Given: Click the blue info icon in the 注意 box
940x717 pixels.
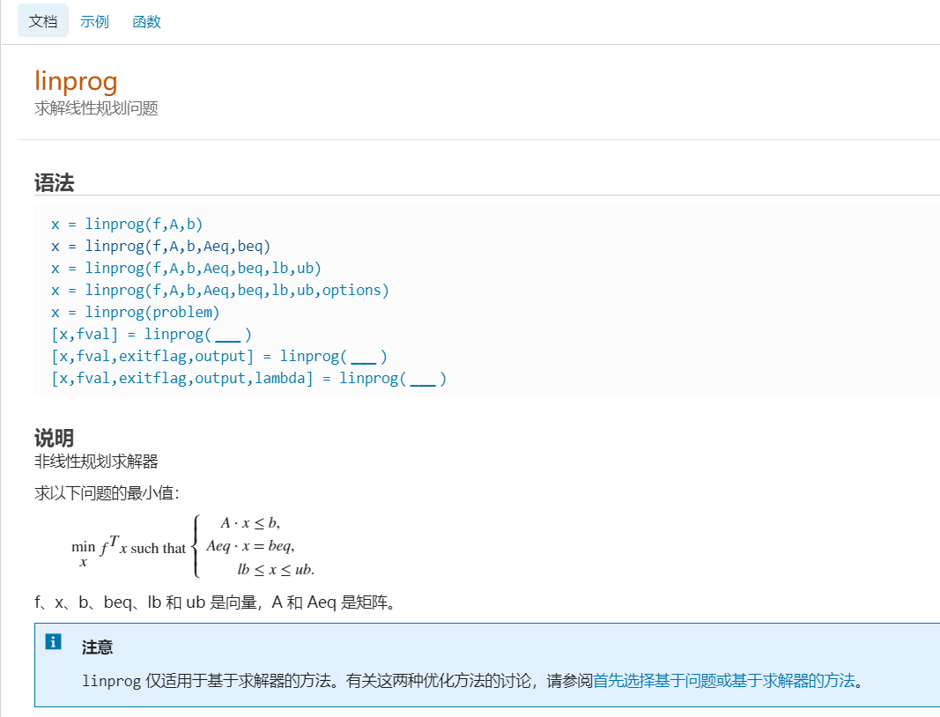Looking at the screenshot, I should (x=51, y=641).
